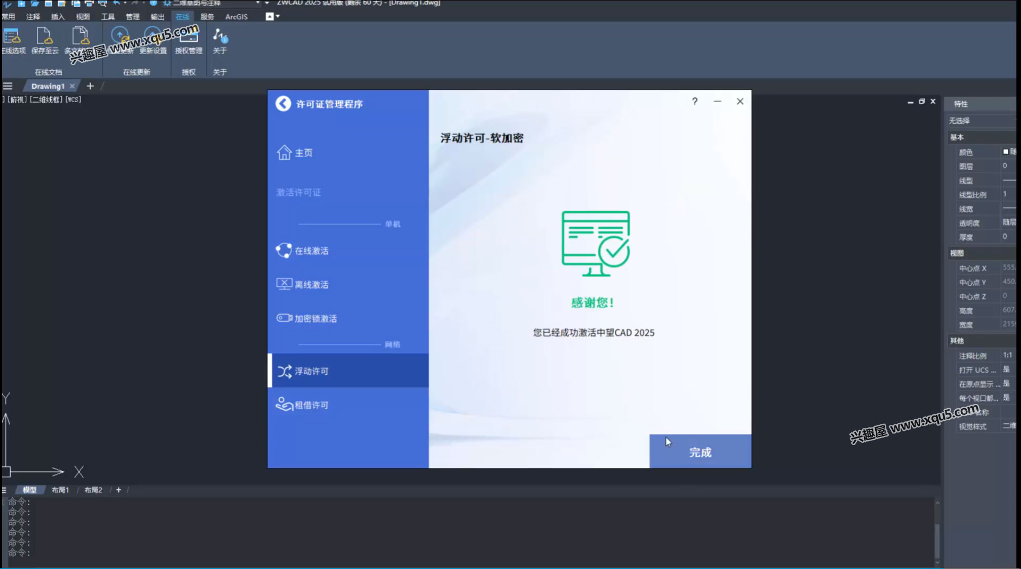
Task: Switch to the ArcGIS ribbon tab
Action: pyautogui.click(x=237, y=17)
